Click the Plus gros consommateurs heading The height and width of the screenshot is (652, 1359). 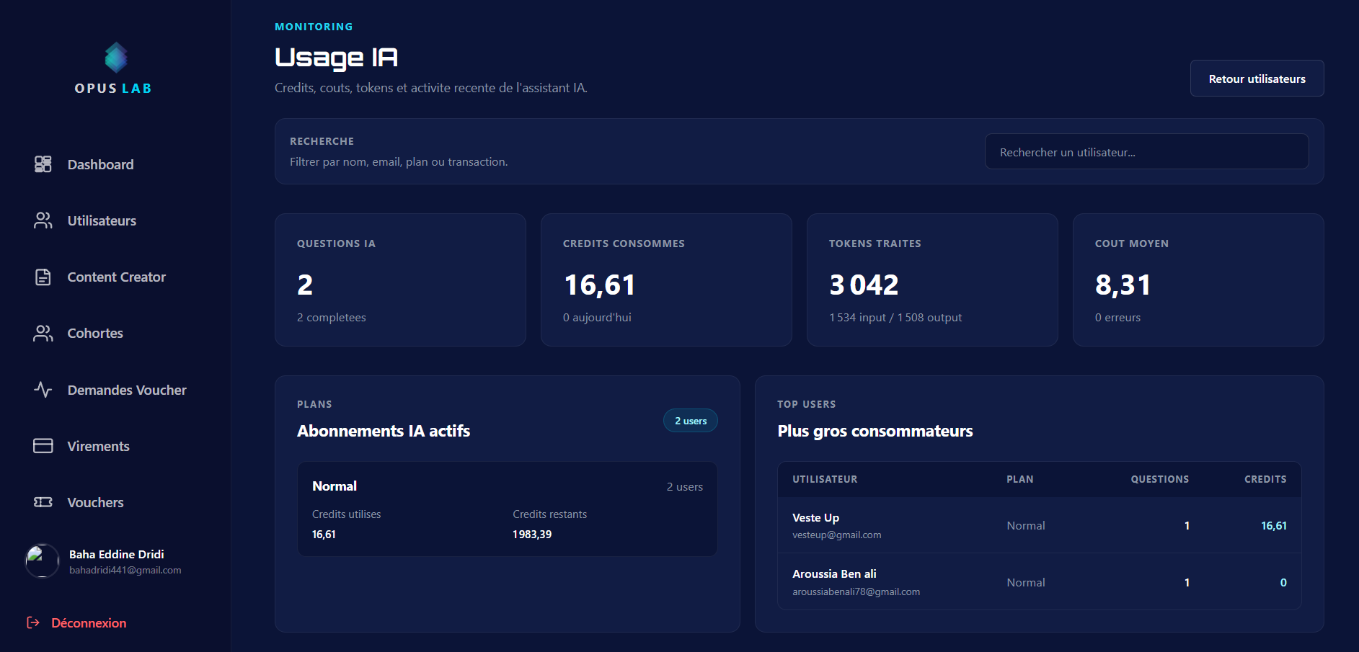coord(875,431)
